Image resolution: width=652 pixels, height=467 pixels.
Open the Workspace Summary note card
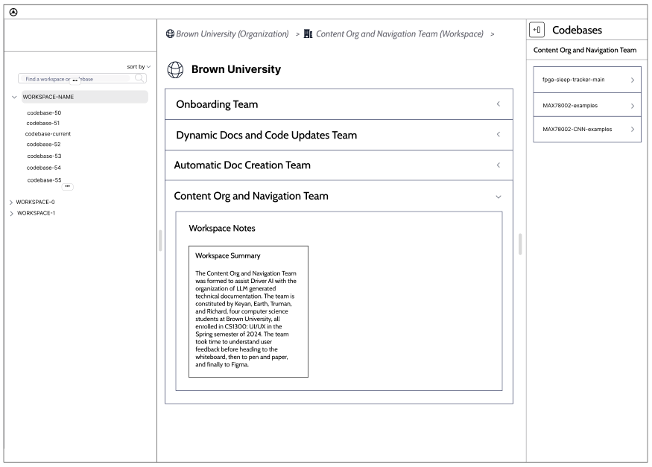click(248, 311)
